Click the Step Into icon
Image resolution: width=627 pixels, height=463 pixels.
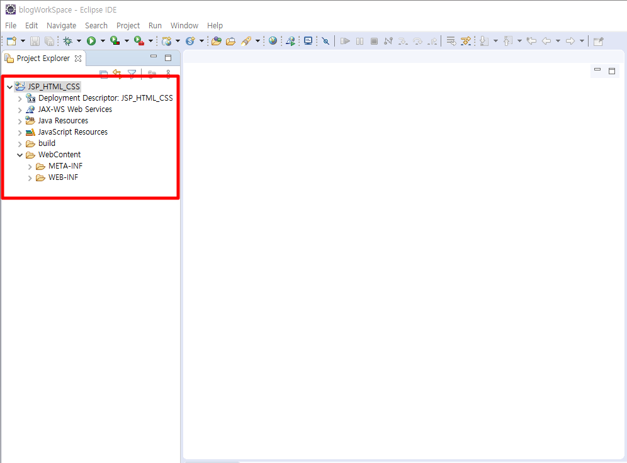point(403,41)
